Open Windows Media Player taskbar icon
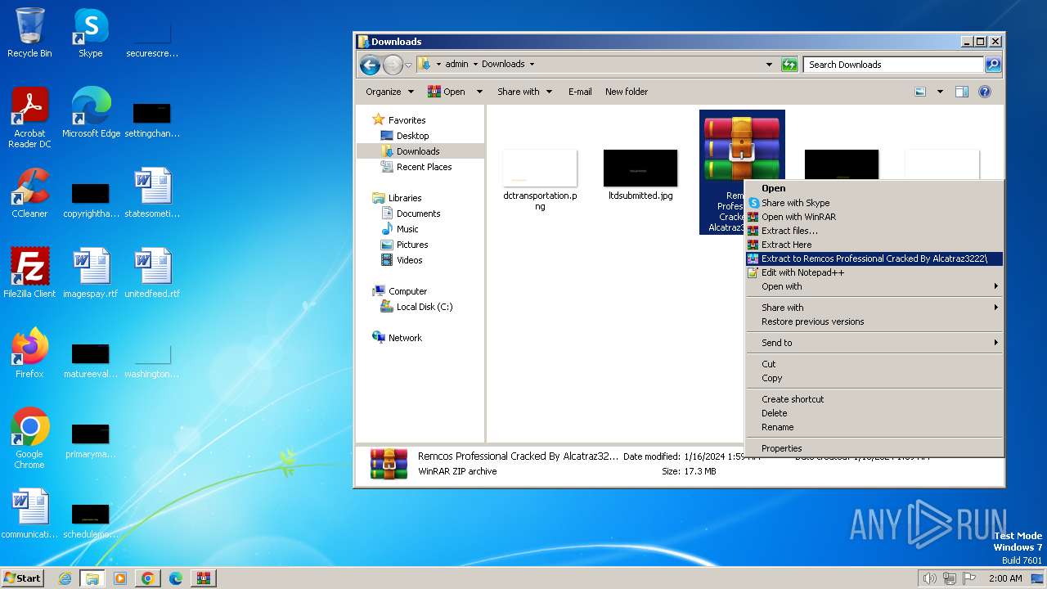This screenshot has width=1047, height=589. point(120,578)
